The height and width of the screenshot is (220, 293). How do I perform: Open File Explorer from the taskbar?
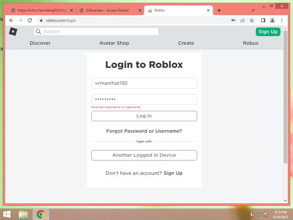(x=23, y=214)
